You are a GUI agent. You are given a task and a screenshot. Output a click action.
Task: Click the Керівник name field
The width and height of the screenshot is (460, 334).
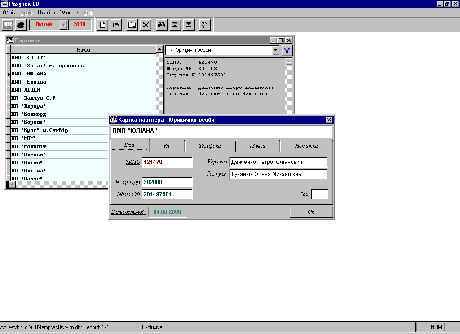[x=279, y=162]
